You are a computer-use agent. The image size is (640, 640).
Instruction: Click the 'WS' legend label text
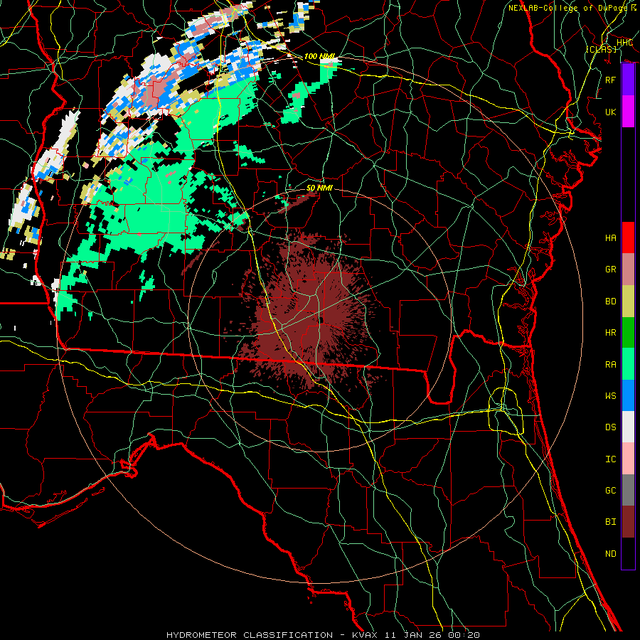pos(610,396)
